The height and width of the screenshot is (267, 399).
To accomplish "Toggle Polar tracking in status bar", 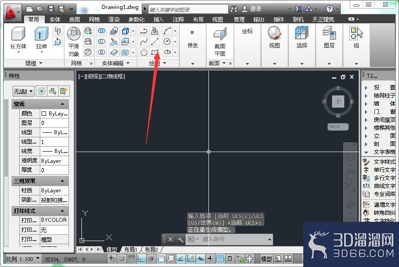I will [x=151, y=259].
